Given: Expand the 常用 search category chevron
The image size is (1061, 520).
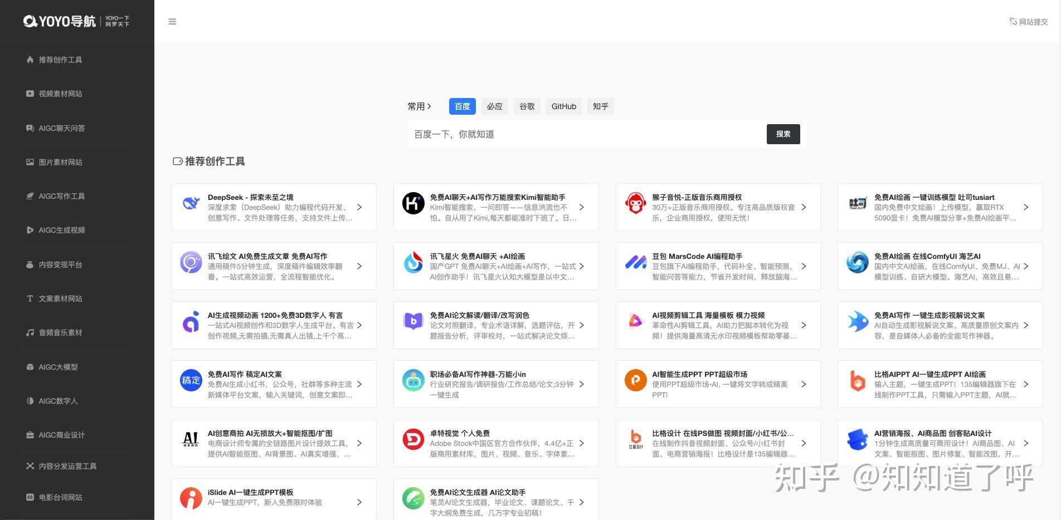Looking at the screenshot, I should (x=429, y=106).
